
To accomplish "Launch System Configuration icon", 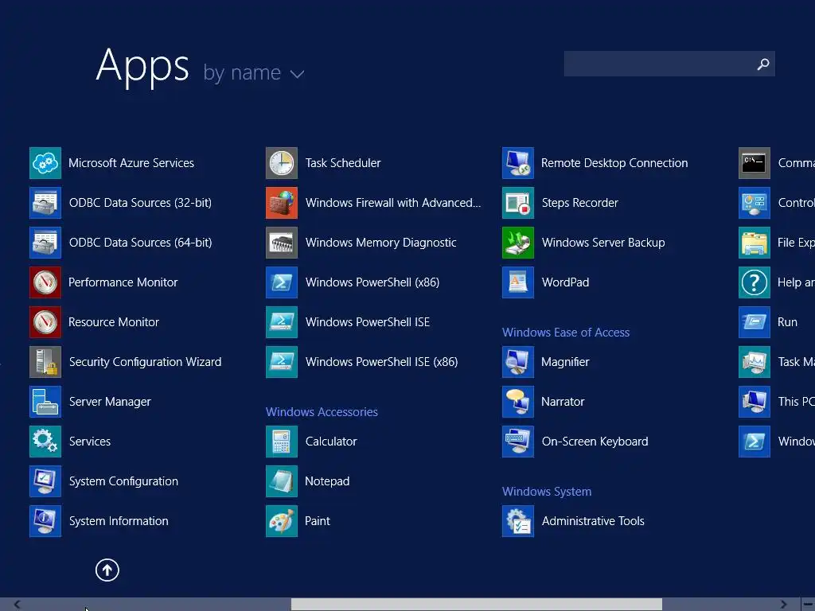I will 45,481.
